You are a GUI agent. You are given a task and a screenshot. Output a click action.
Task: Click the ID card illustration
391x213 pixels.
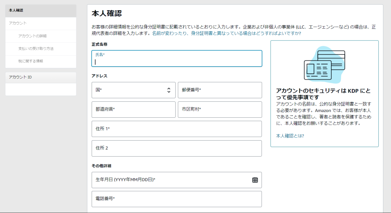[x=324, y=65]
